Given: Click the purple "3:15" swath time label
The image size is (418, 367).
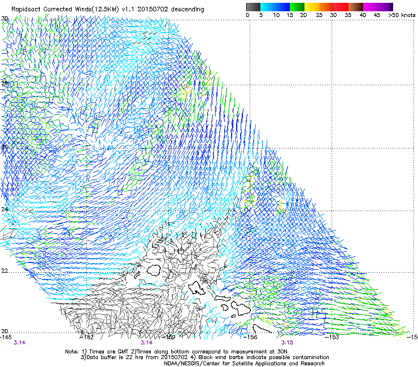Looking at the screenshot, I should click(x=287, y=343).
